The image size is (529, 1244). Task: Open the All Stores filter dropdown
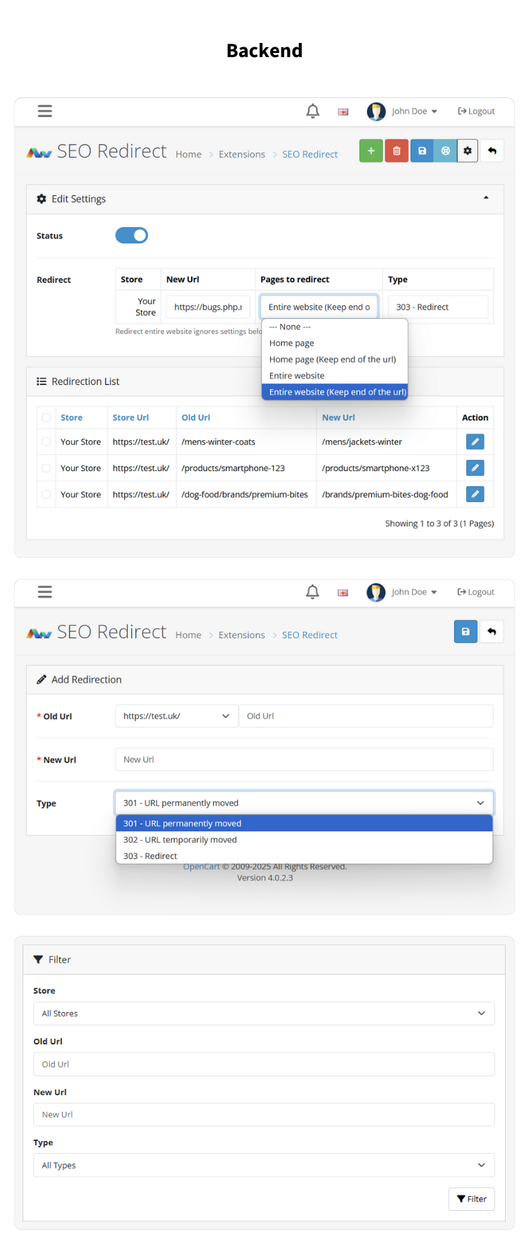click(264, 1013)
